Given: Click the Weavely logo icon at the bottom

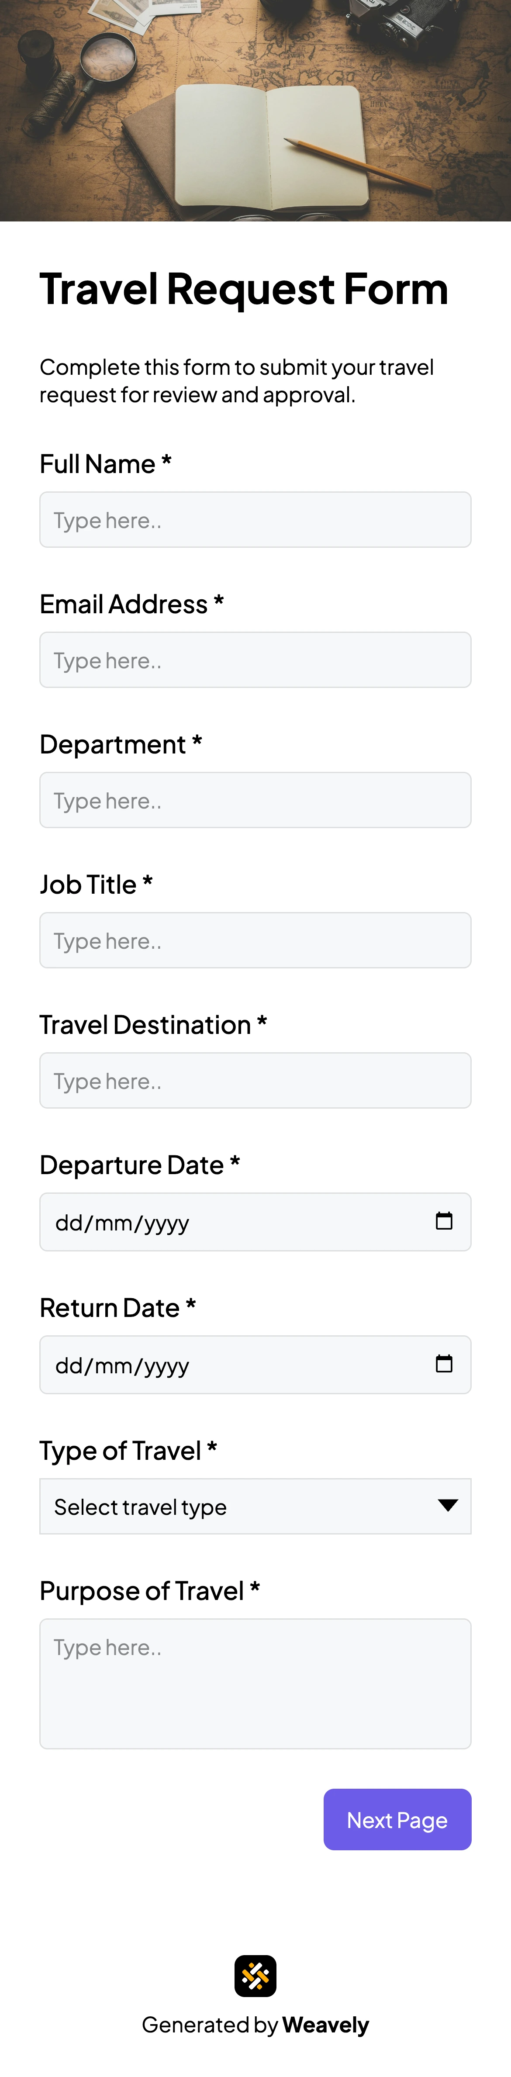Looking at the screenshot, I should point(255,1975).
